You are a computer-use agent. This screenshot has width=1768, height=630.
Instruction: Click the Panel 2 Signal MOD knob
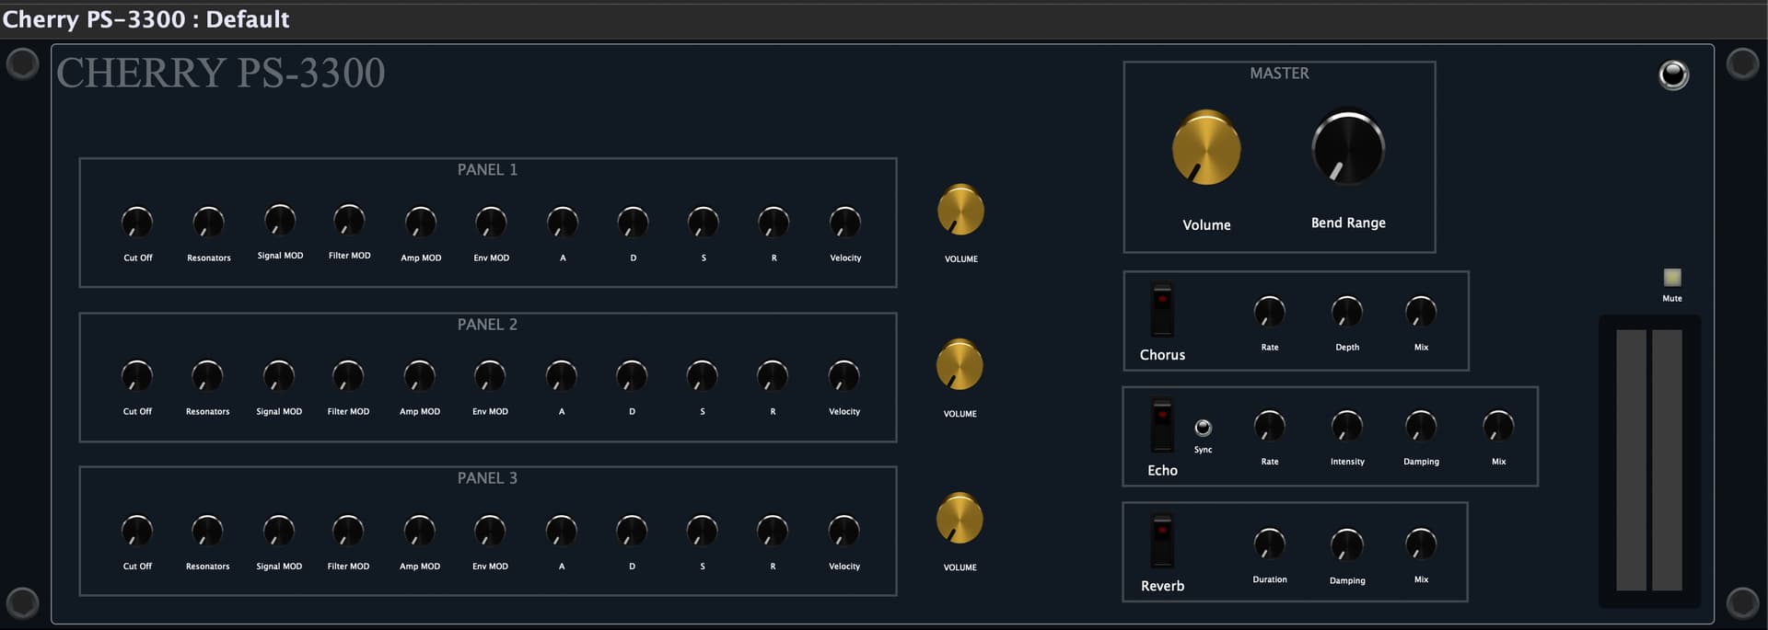tap(279, 375)
